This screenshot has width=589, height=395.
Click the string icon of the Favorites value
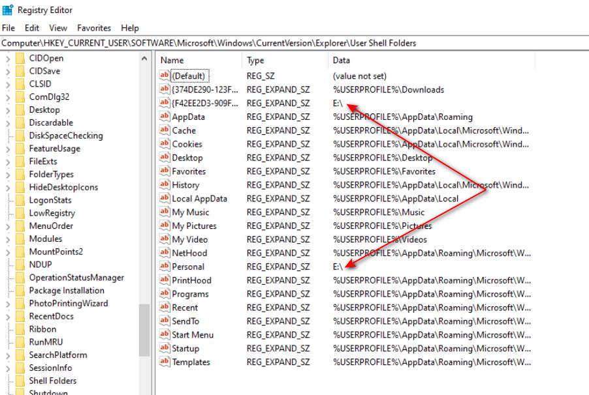coord(164,171)
